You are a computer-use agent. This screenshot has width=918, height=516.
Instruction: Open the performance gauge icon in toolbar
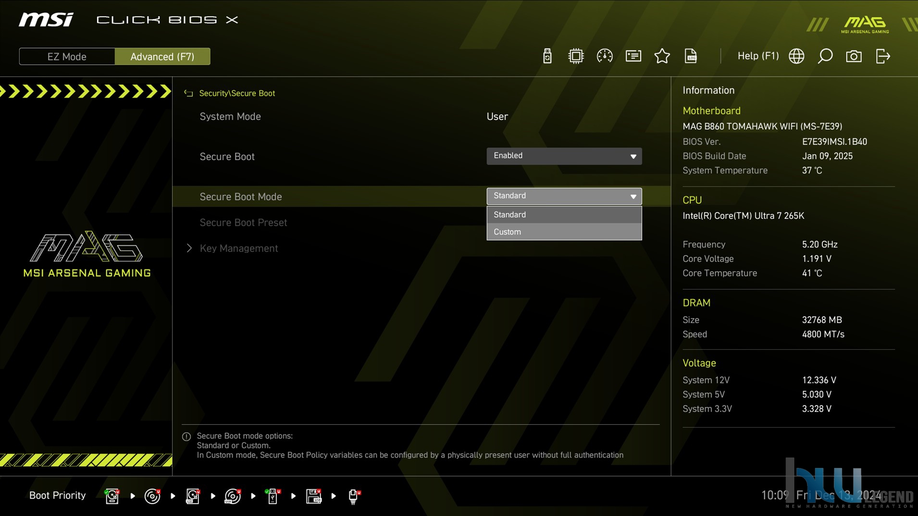tap(605, 56)
